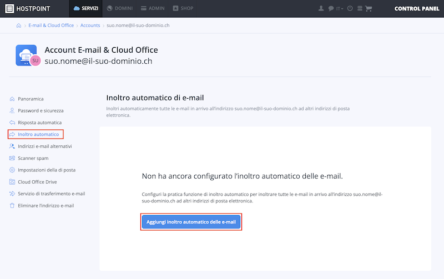Open the Accounts breadcrumb link
Viewport: 444px width, 279px height.
pyautogui.click(x=90, y=26)
